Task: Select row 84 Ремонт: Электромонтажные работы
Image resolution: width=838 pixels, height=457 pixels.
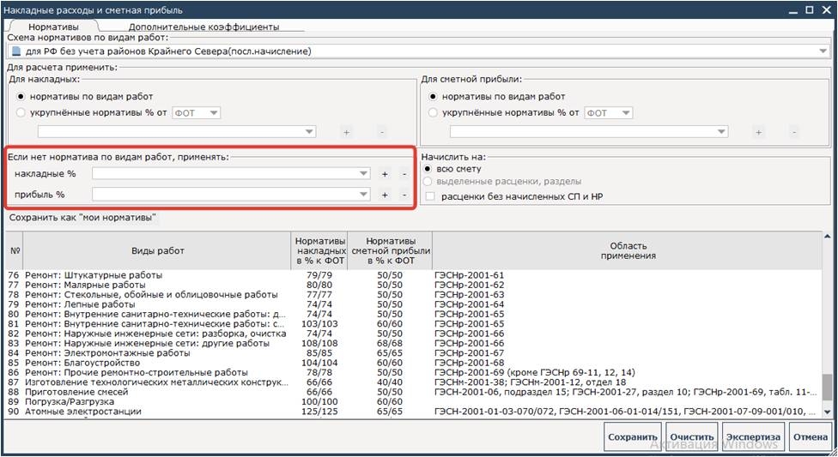Action: tap(414, 353)
